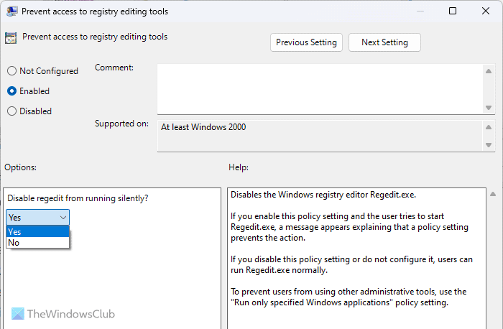
Task: Select the Not Configured radio button
Action: [11, 71]
